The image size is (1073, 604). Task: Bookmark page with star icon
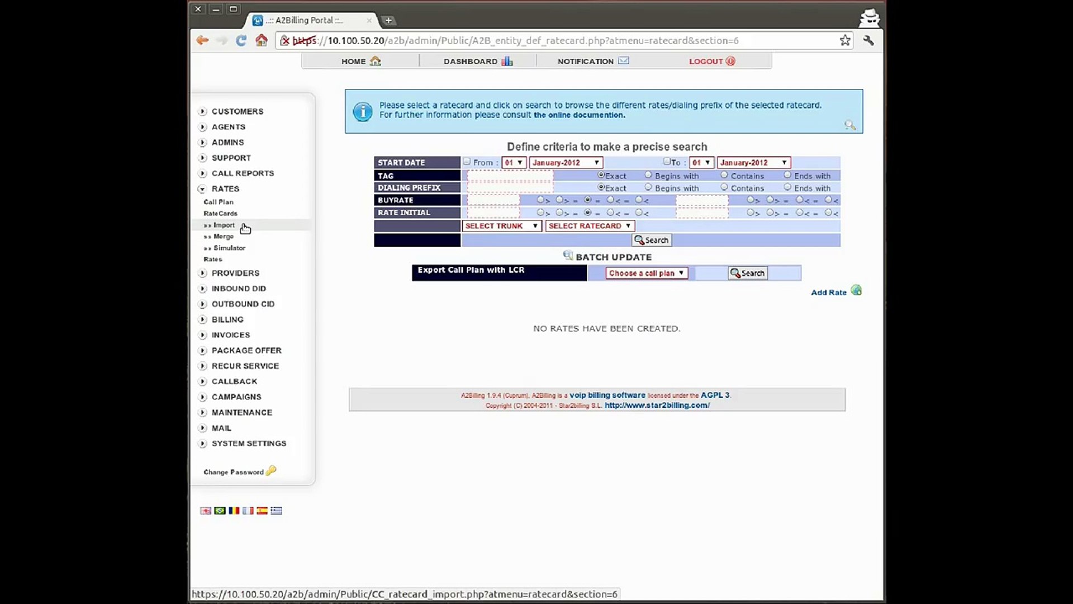point(845,40)
